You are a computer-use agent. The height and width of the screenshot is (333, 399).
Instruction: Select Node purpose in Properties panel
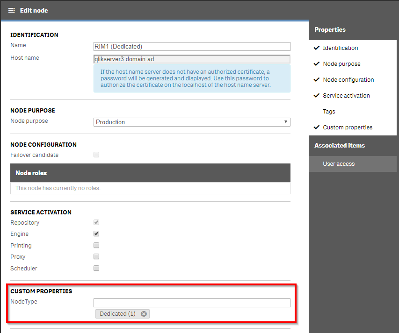click(341, 64)
